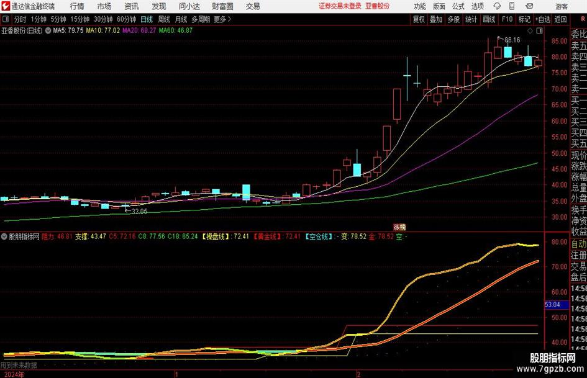Open the F10 company info button
Image resolution: width=587 pixels, height=378 pixels.
pyautogui.click(x=507, y=19)
